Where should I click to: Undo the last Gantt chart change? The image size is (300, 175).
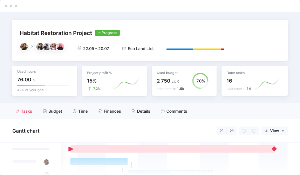point(244,131)
